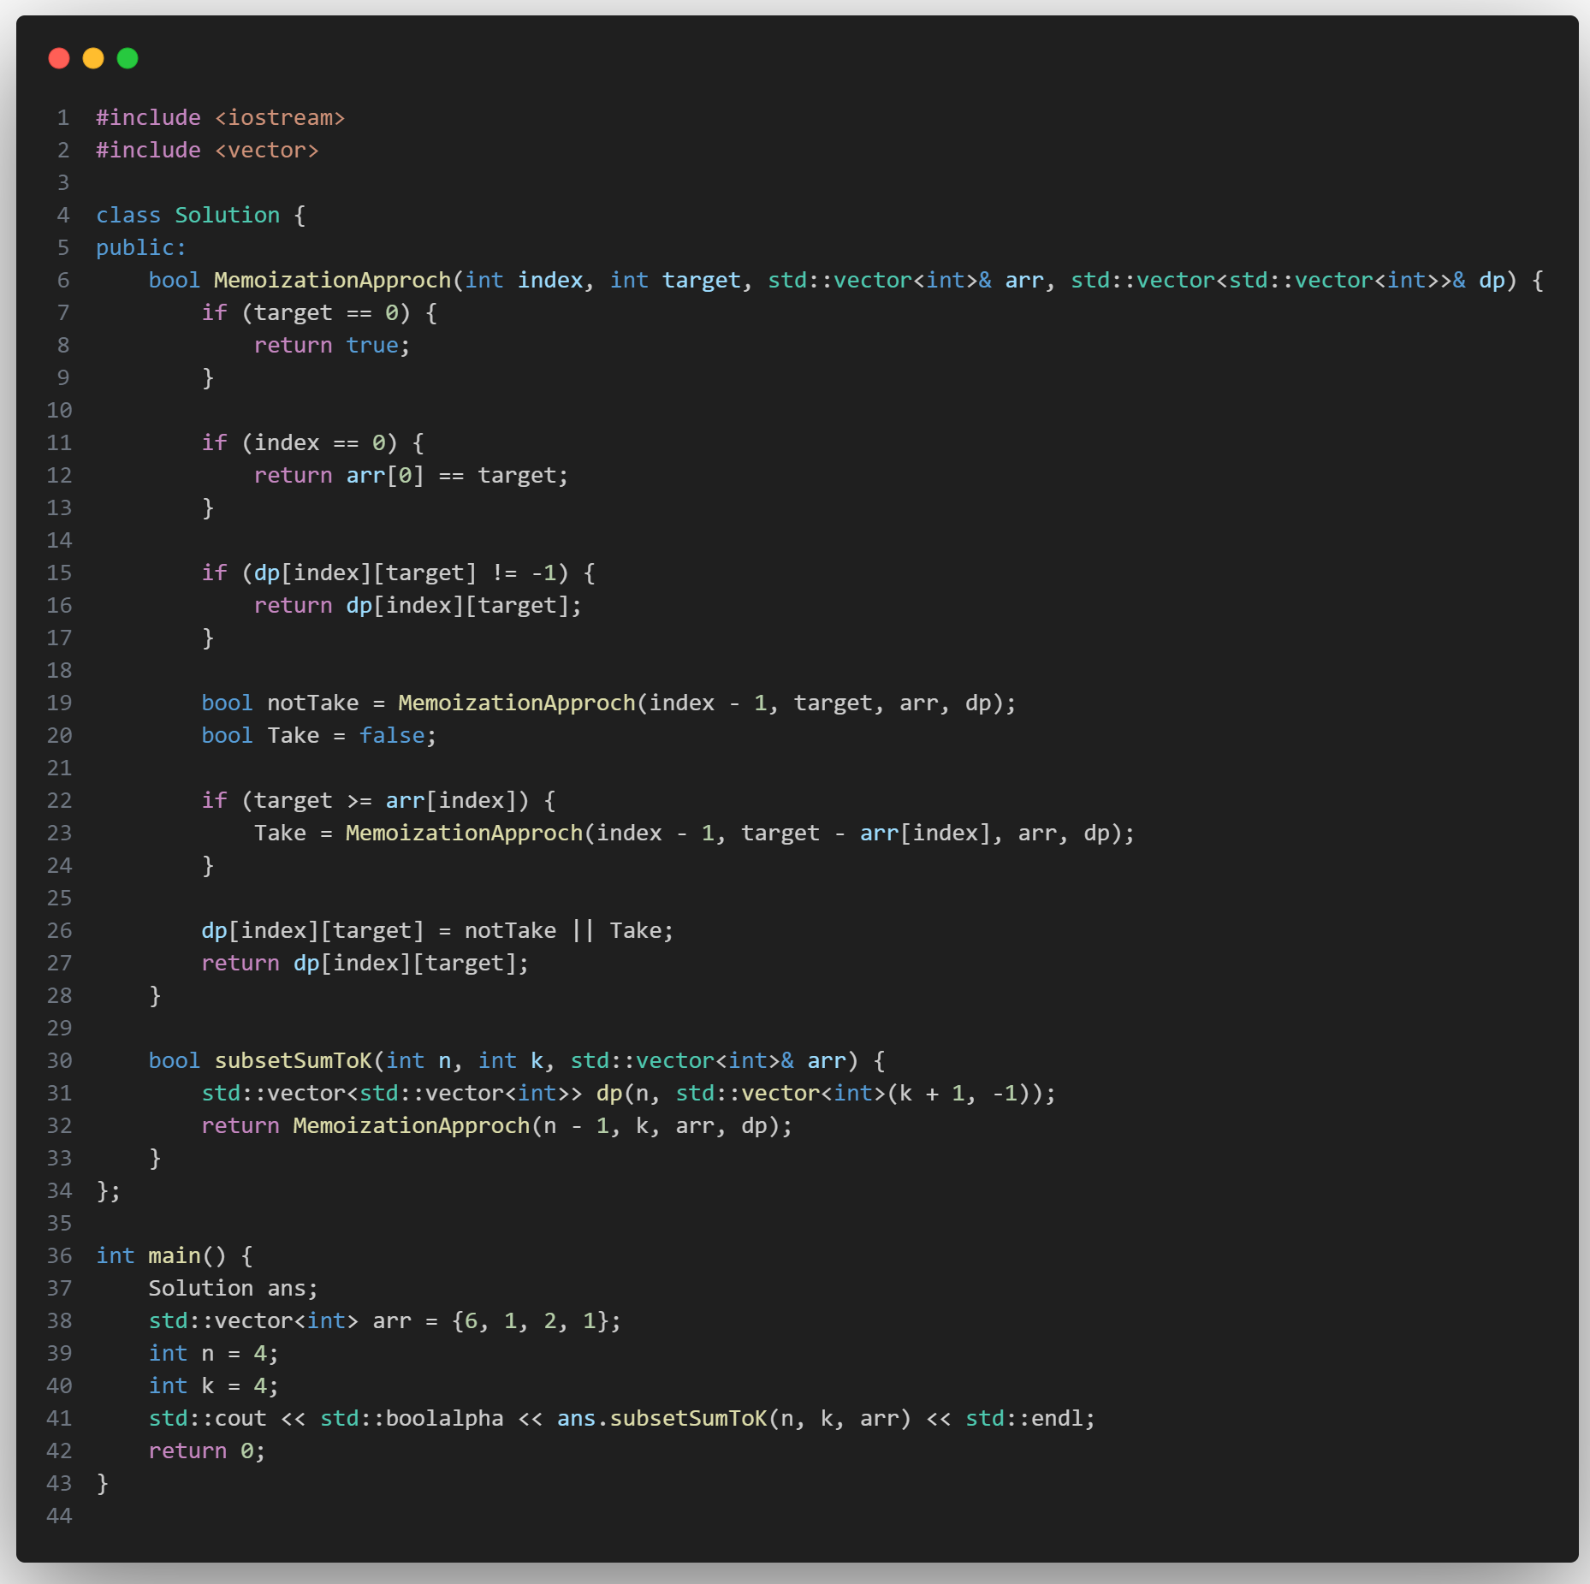Click the <vector> include on line 2
This screenshot has width=1590, height=1584.
point(266,151)
